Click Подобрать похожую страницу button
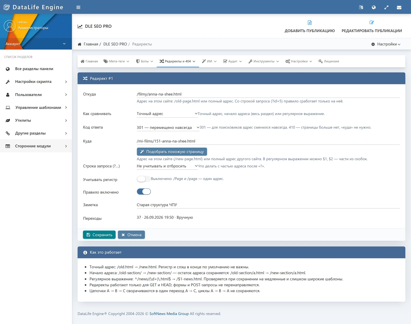Image resolution: width=411 pixels, height=324 pixels. (x=172, y=152)
